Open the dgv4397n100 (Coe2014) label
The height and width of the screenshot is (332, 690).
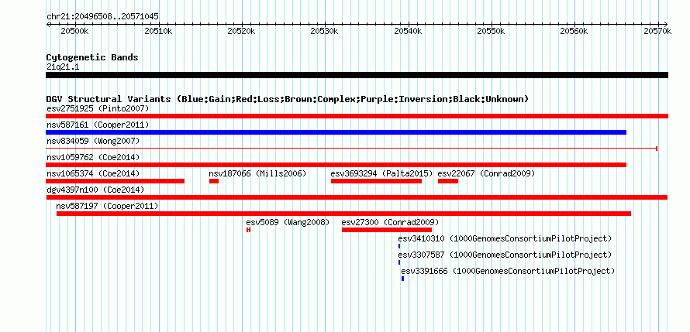(x=95, y=190)
